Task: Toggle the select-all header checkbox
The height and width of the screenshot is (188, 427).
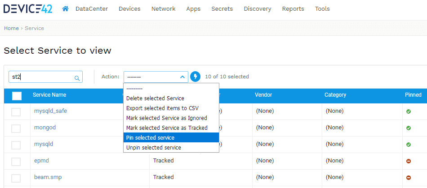Action: [x=17, y=96]
